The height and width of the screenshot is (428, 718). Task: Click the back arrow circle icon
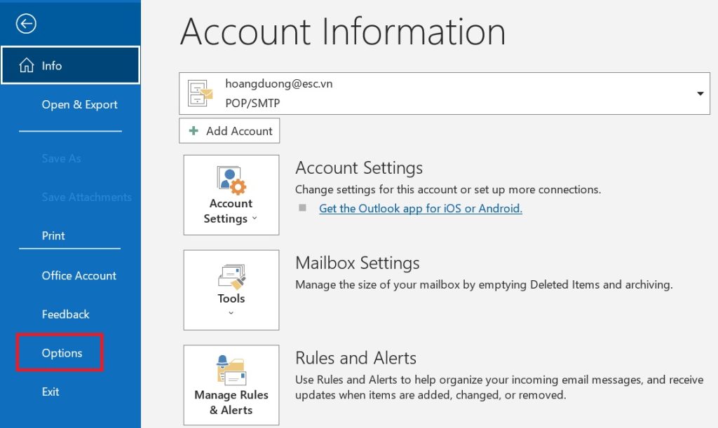pos(26,24)
